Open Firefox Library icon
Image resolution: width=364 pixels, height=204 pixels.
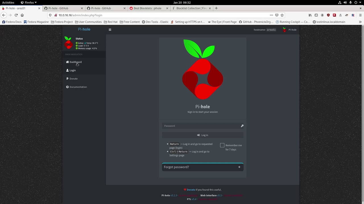(310, 15)
